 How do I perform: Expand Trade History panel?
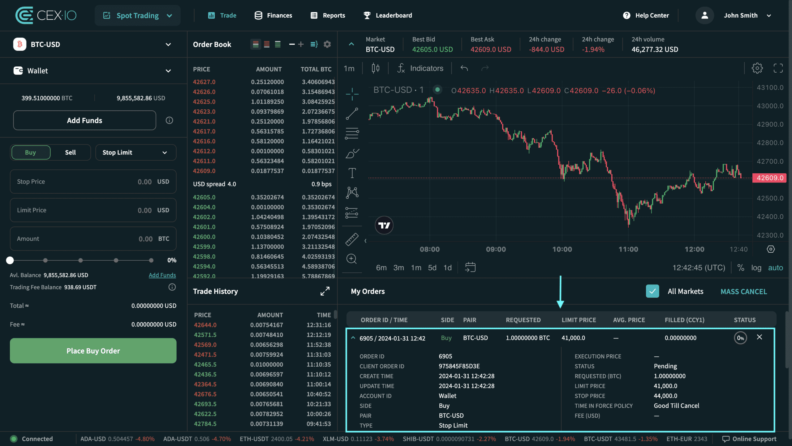[x=325, y=291]
